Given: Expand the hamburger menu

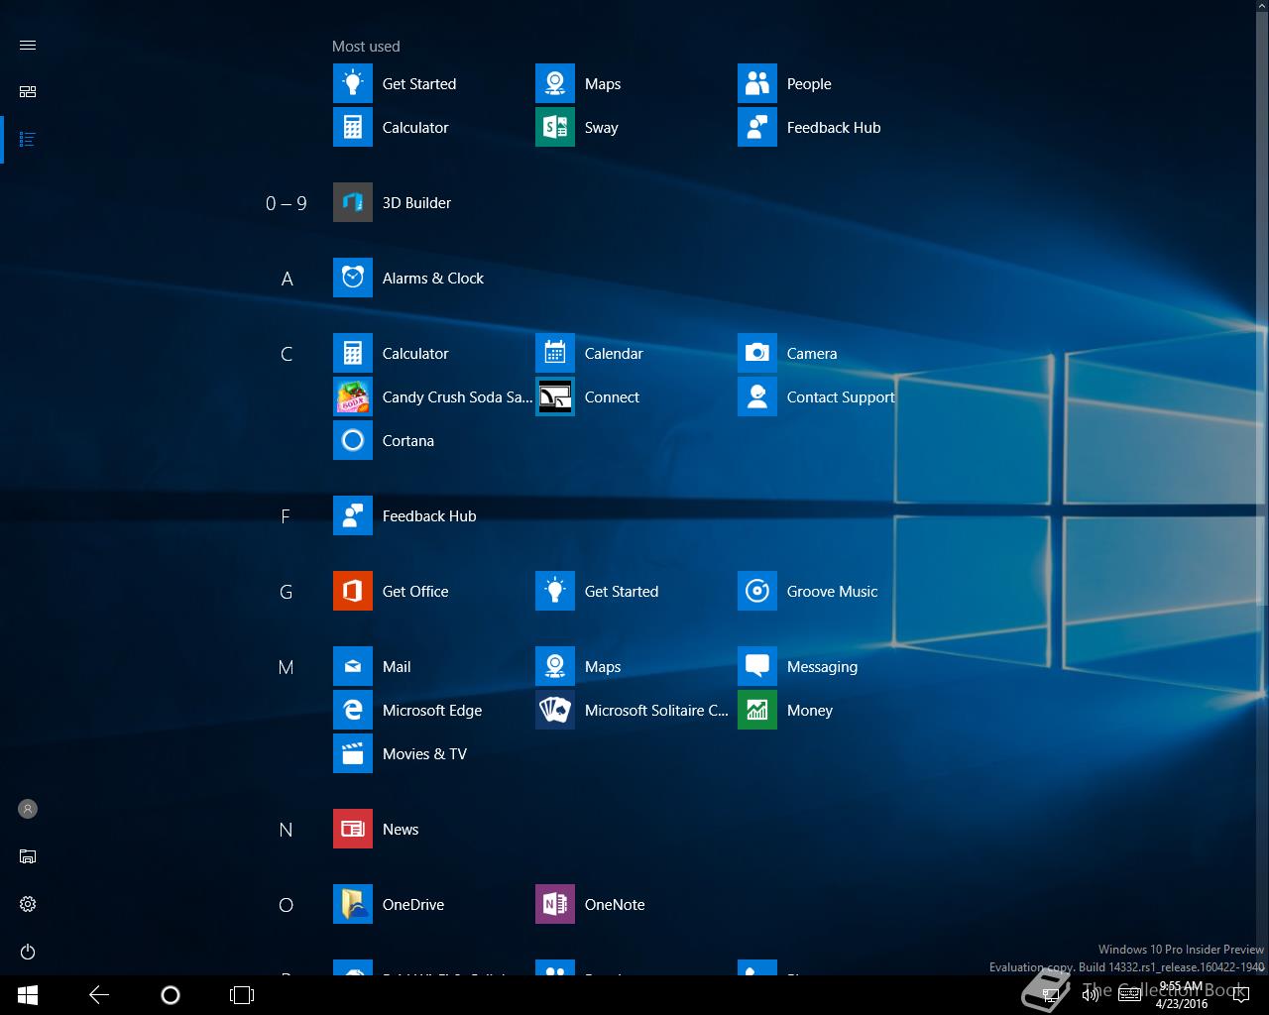Looking at the screenshot, I should click(28, 46).
